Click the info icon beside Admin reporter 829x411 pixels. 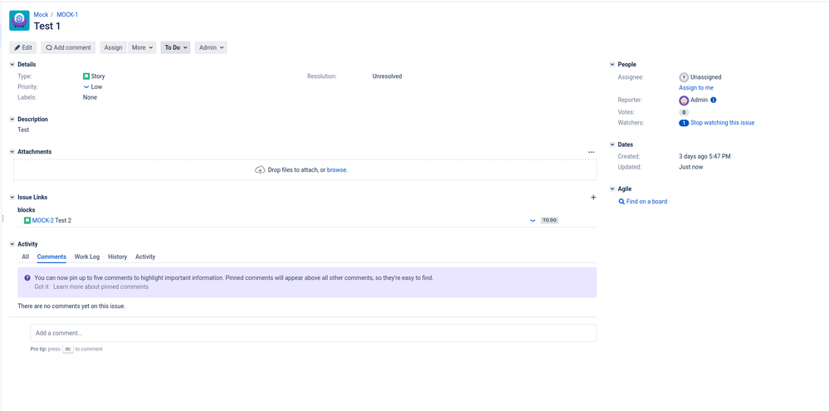coord(713,100)
